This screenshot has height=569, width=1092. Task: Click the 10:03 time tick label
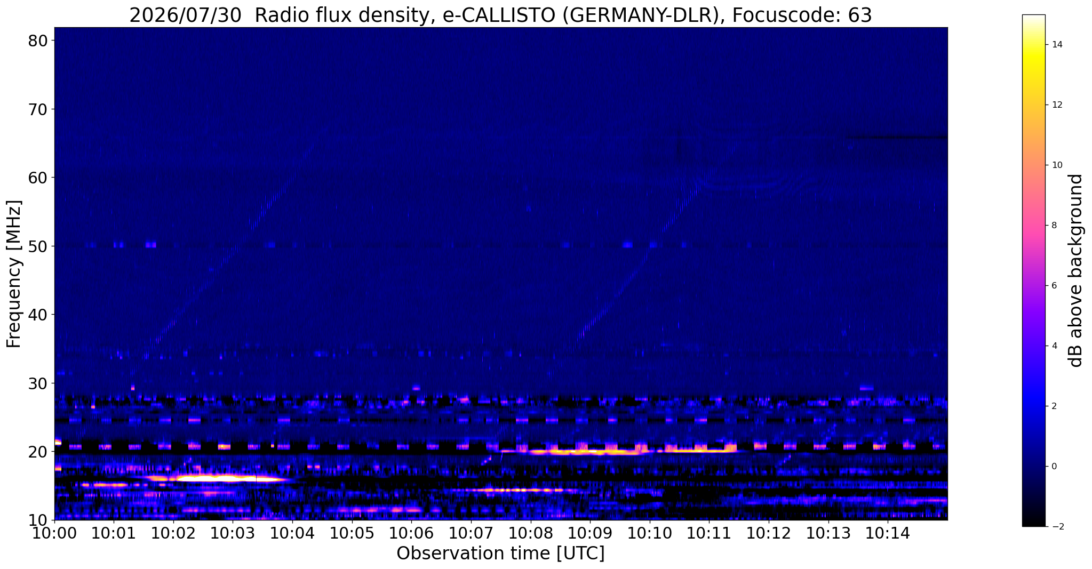pyautogui.click(x=233, y=532)
